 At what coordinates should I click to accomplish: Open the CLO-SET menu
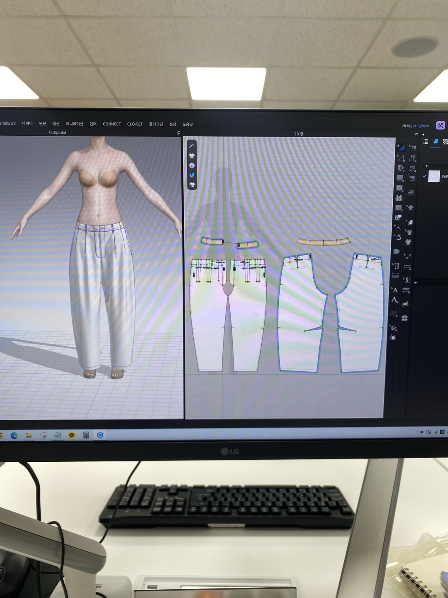click(x=135, y=124)
